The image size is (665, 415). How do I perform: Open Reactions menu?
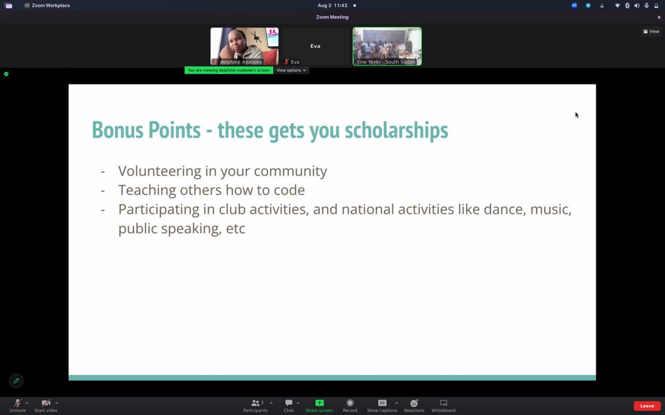tap(414, 406)
